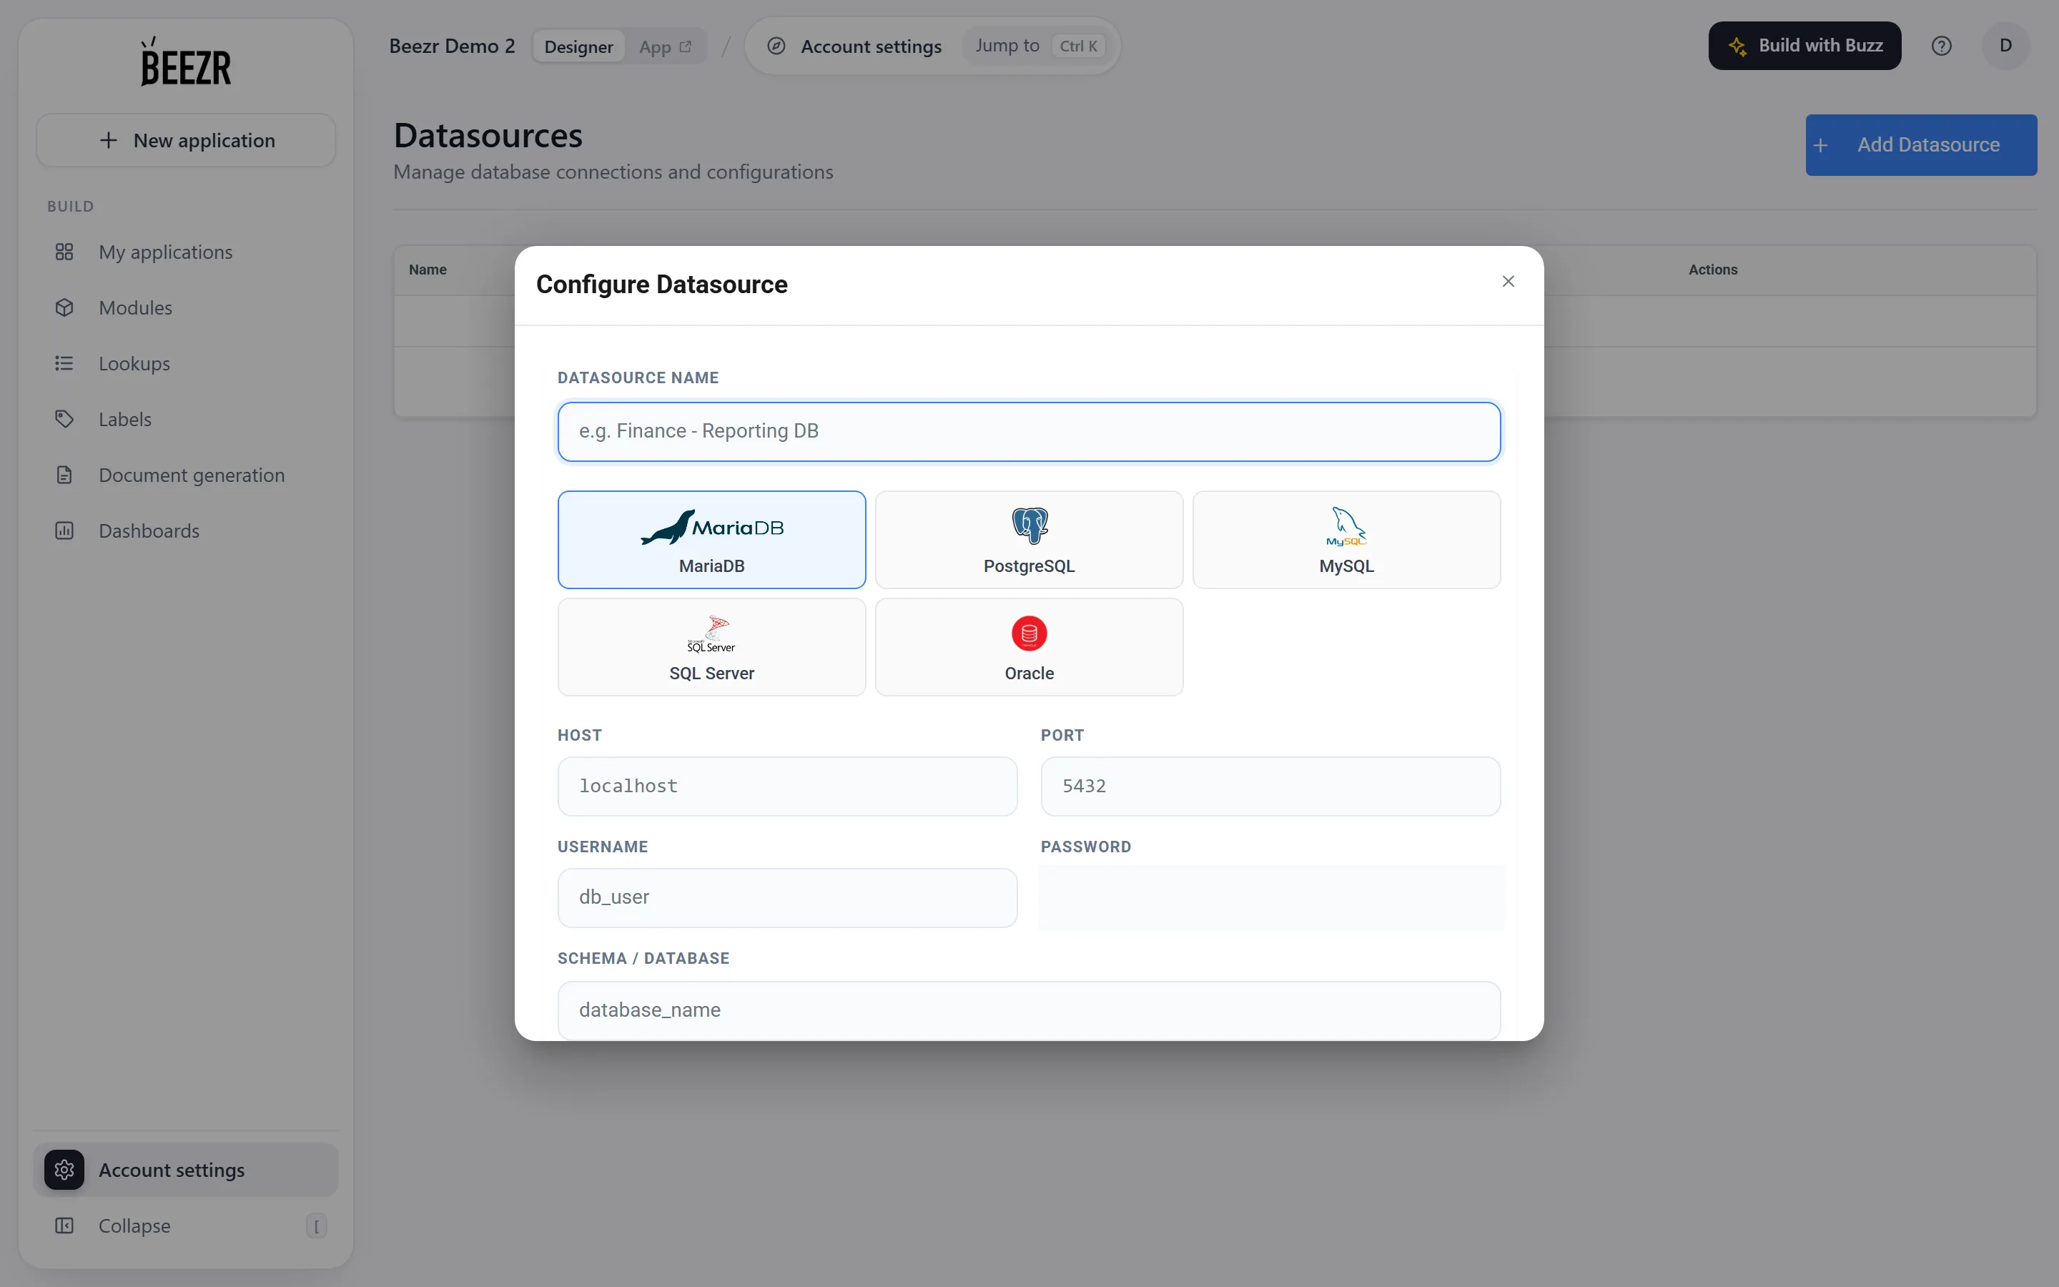Switch to the Designer tab

[578, 46]
